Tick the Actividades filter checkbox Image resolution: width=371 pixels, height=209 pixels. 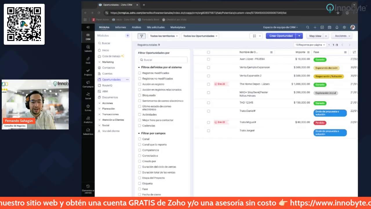tap(140, 115)
